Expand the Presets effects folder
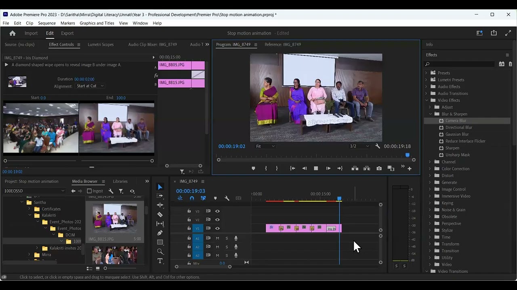517x290 pixels. click(426, 73)
